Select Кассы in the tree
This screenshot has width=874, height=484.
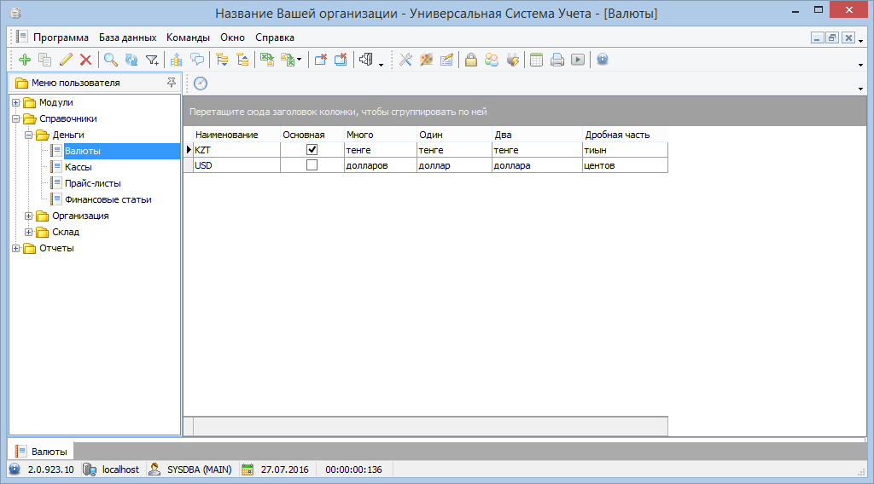click(x=78, y=167)
